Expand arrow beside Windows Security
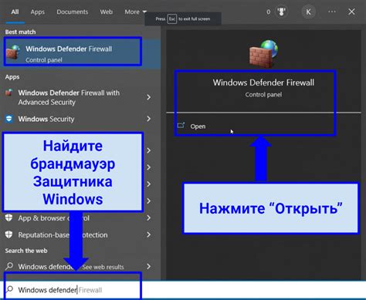 tap(148, 119)
